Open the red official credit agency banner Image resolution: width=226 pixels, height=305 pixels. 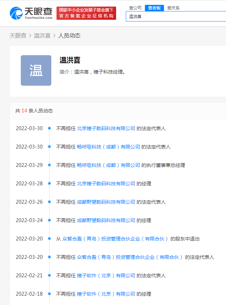[86, 13]
